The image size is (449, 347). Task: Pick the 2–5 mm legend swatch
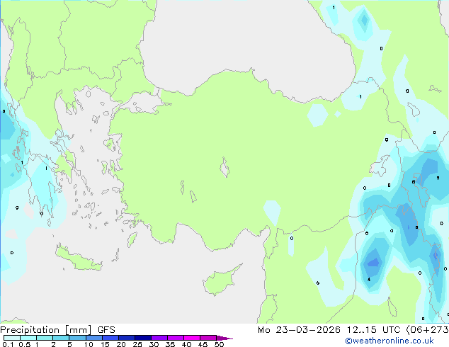(x=61, y=338)
